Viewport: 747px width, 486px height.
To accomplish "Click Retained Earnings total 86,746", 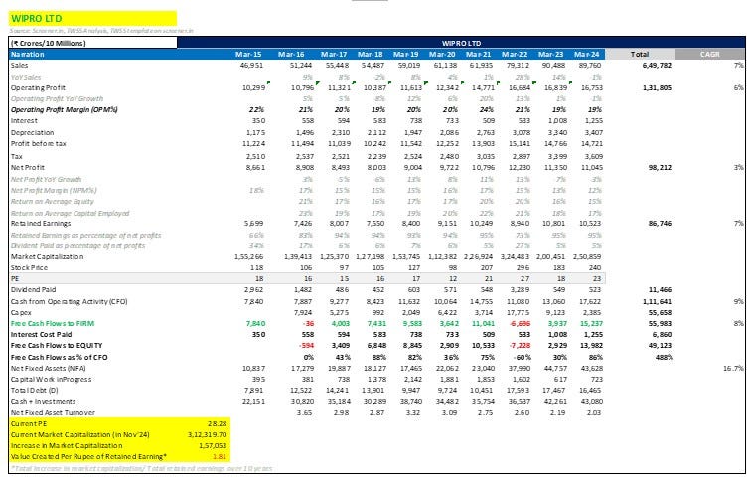I will click(661, 223).
